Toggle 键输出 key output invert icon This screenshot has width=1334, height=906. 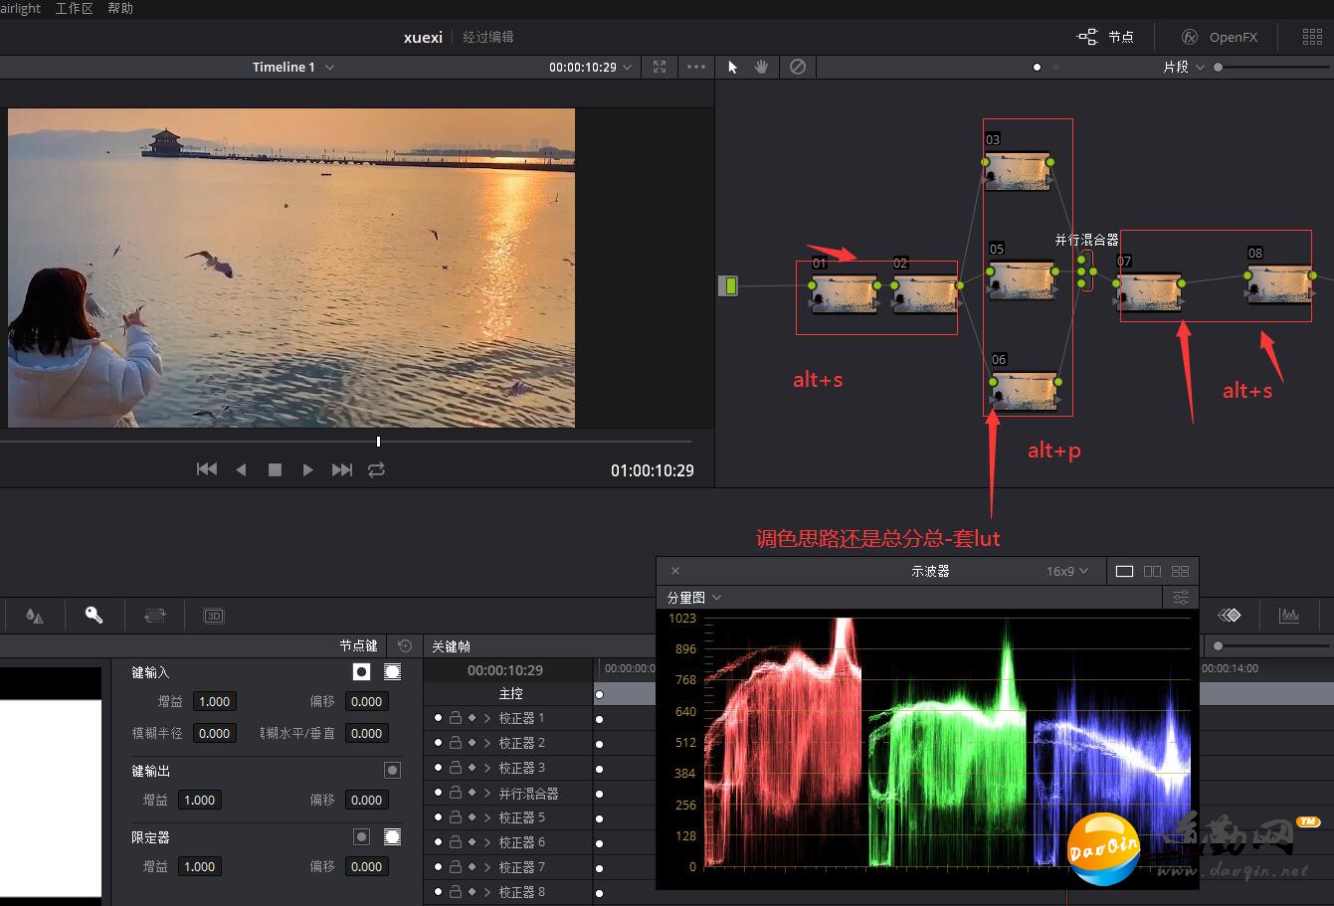coord(393,770)
